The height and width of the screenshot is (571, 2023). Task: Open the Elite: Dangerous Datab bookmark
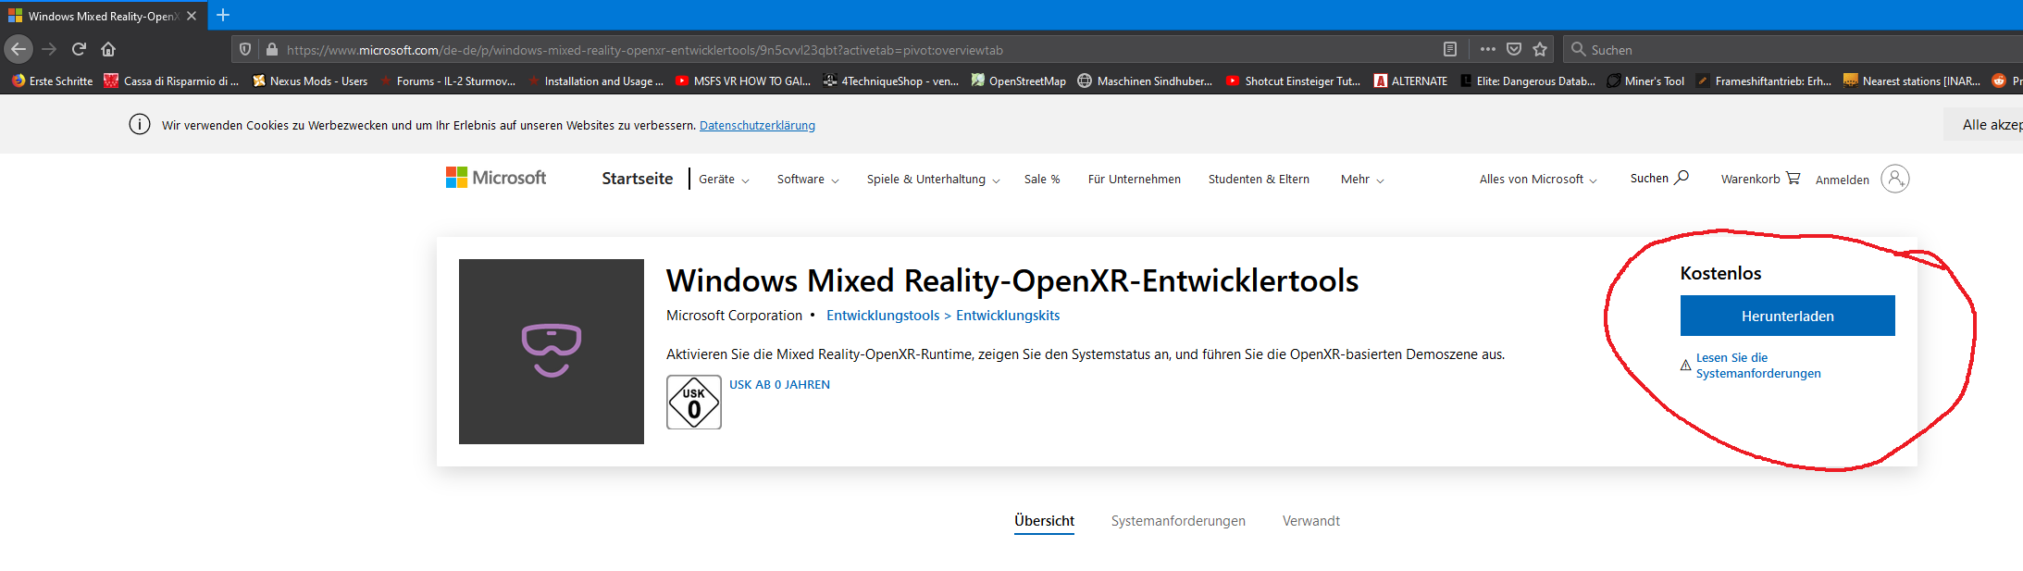(1528, 81)
